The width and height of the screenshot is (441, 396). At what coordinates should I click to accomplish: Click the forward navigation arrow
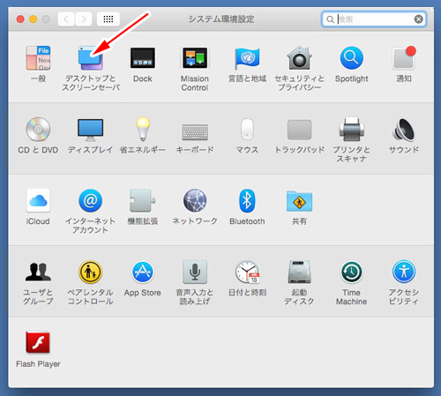click(x=84, y=19)
